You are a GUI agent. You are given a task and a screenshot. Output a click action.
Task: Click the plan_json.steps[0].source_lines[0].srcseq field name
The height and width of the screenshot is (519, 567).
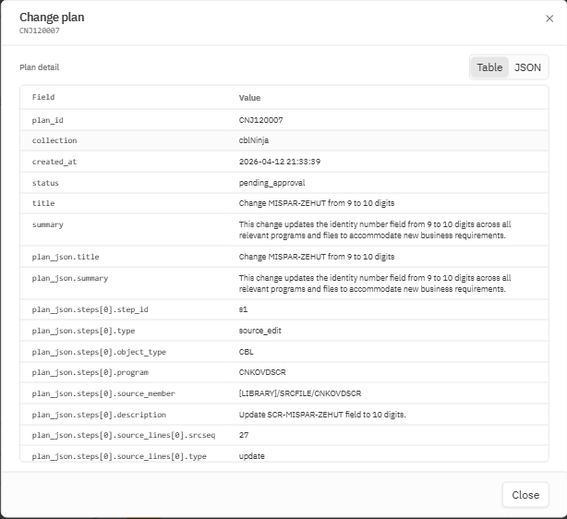click(x=124, y=435)
